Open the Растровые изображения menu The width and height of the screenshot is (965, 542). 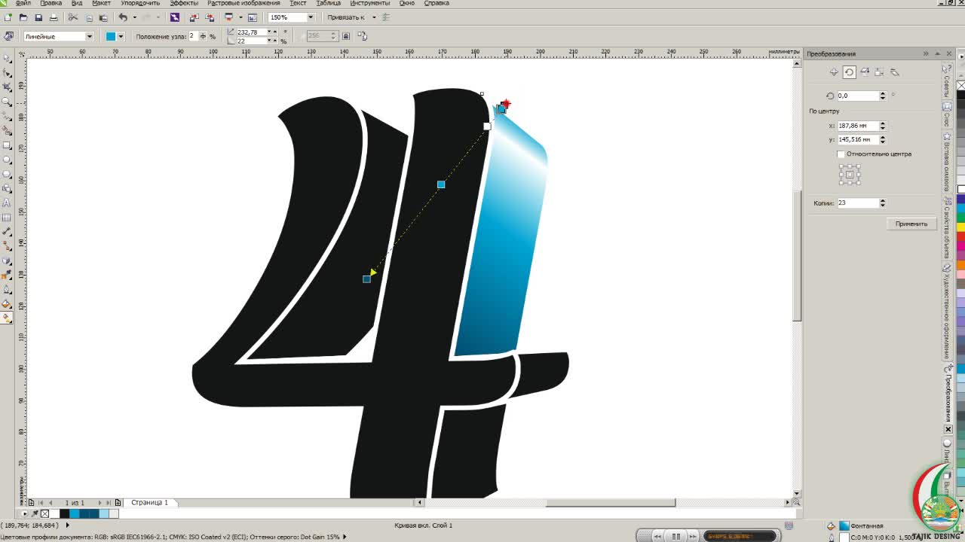click(244, 3)
